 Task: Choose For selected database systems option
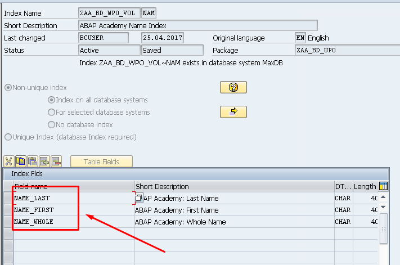pyautogui.click(x=52, y=112)
